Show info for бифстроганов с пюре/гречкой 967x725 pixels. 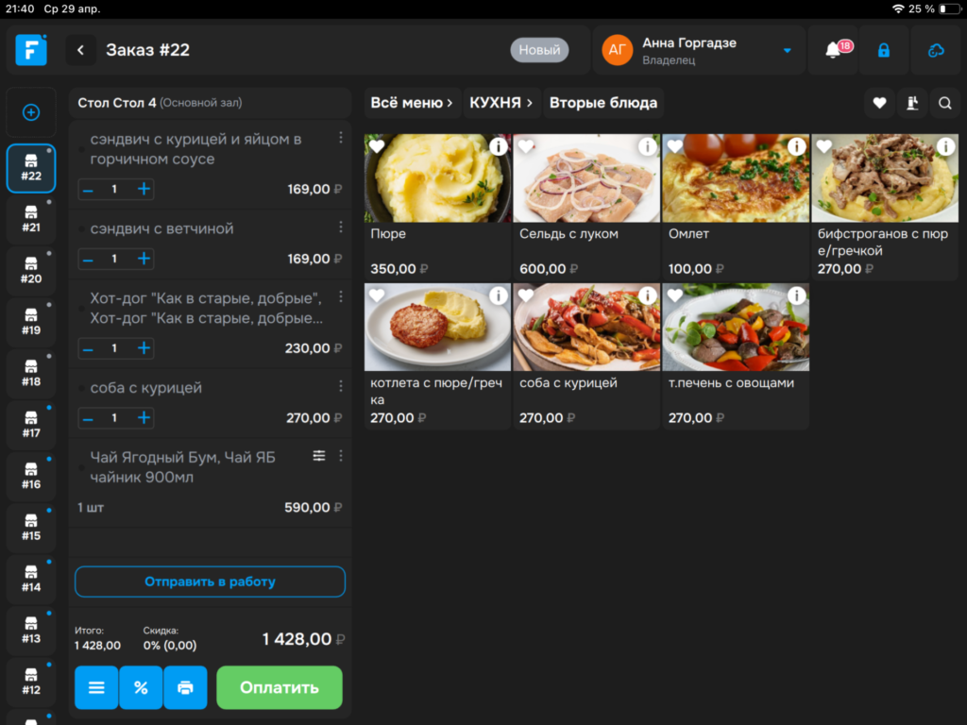946,146
